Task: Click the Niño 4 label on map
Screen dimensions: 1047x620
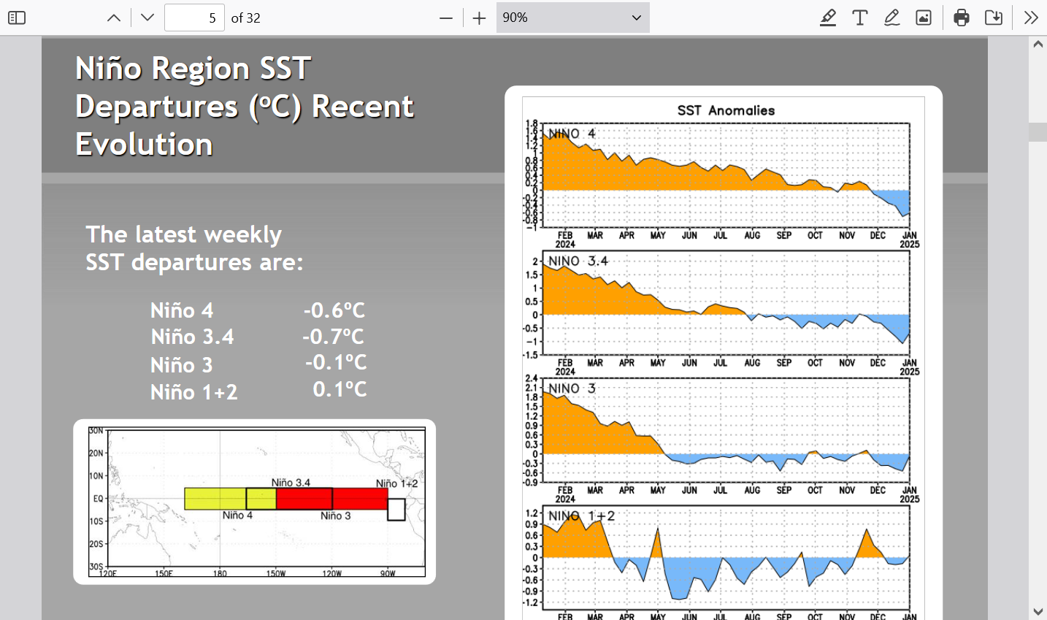Action: (237, 515)
